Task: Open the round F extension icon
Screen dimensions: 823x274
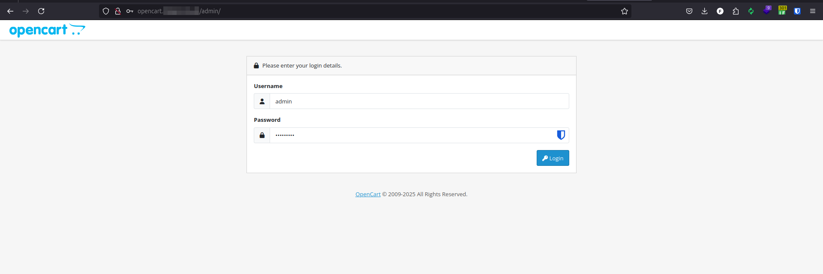Action: pyautogui.click(x=720, y=11)
